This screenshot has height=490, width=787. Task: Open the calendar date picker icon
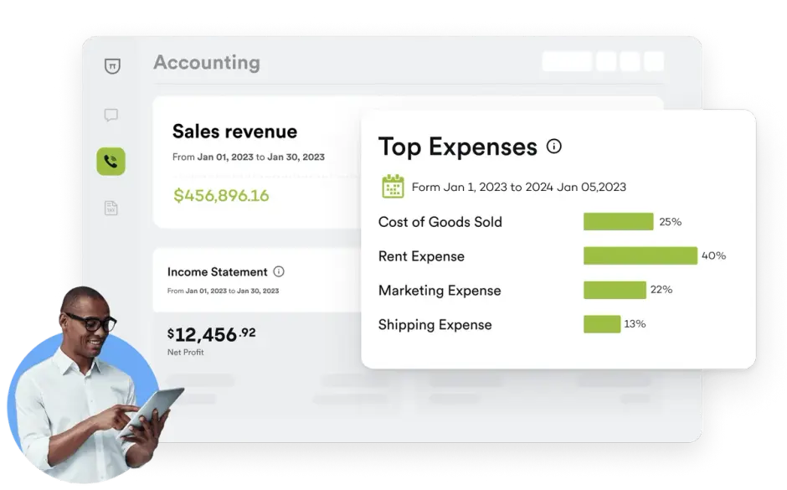click(393, 186)
